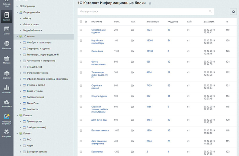Open Настройки gear in sidebar
Viewport: 239px width, 156px height.
coord(6,133)
